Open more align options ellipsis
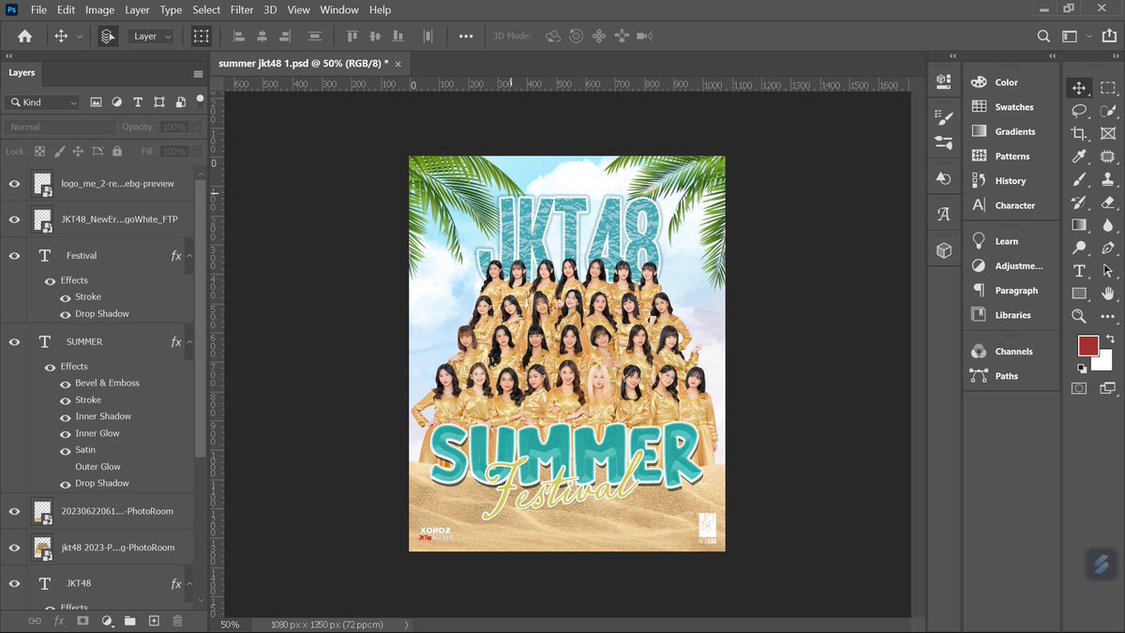Screen dimensions: 1125x633 [466, 36]
